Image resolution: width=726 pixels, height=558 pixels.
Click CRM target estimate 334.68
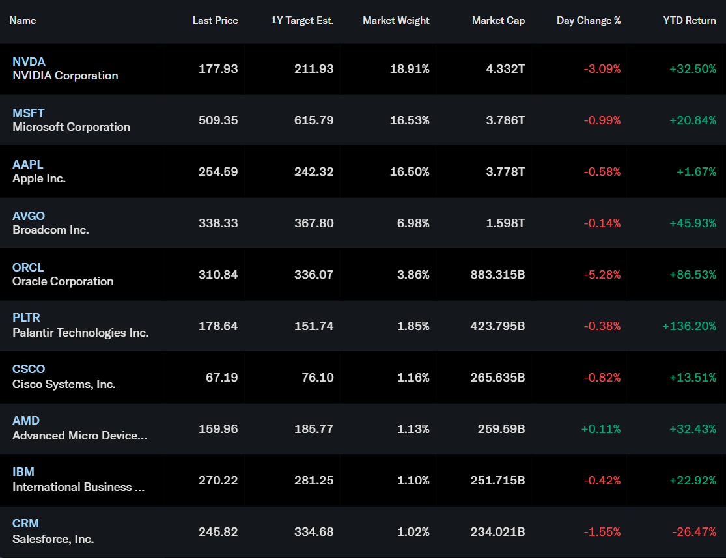(x=314, y=531)
